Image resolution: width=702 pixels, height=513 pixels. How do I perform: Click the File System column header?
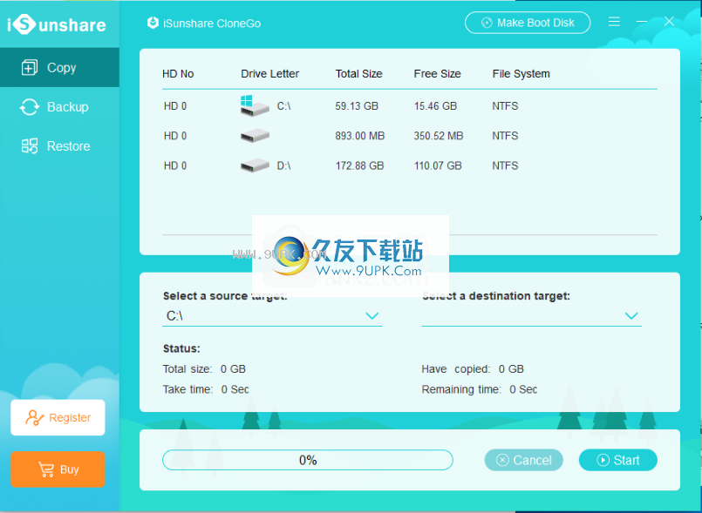(x=521, y=74)
